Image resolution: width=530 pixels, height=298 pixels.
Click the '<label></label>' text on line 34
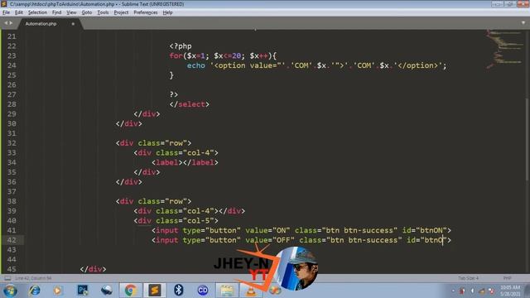pyautogui.click(x=185, y=162)
